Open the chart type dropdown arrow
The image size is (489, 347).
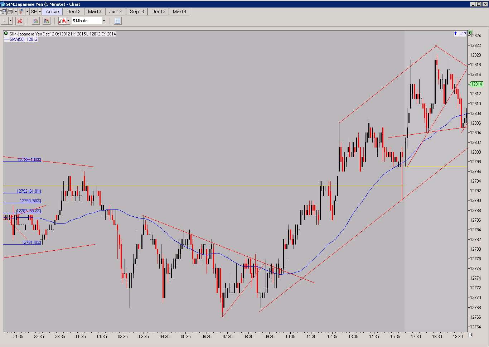[x=68, y=21]
